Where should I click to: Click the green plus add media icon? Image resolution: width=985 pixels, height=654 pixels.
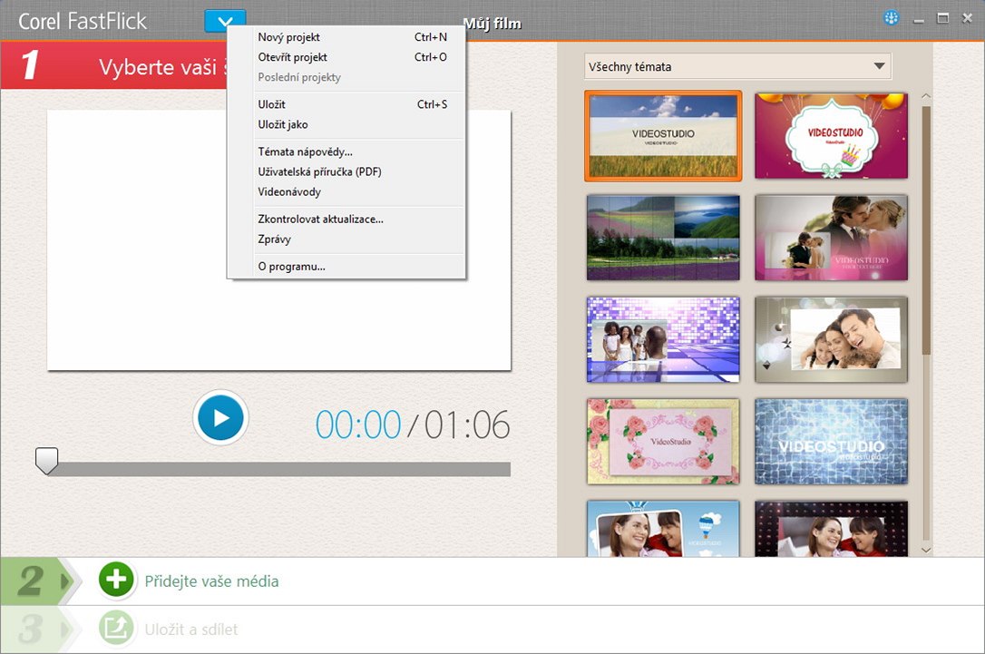coord(116,581)
